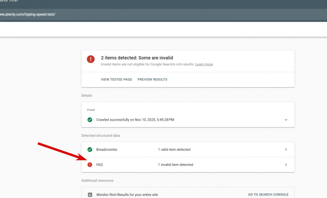This screenshot has height=198, width=327.
Task: Click the '2 items detected' heading
Action: pos(137,58)
